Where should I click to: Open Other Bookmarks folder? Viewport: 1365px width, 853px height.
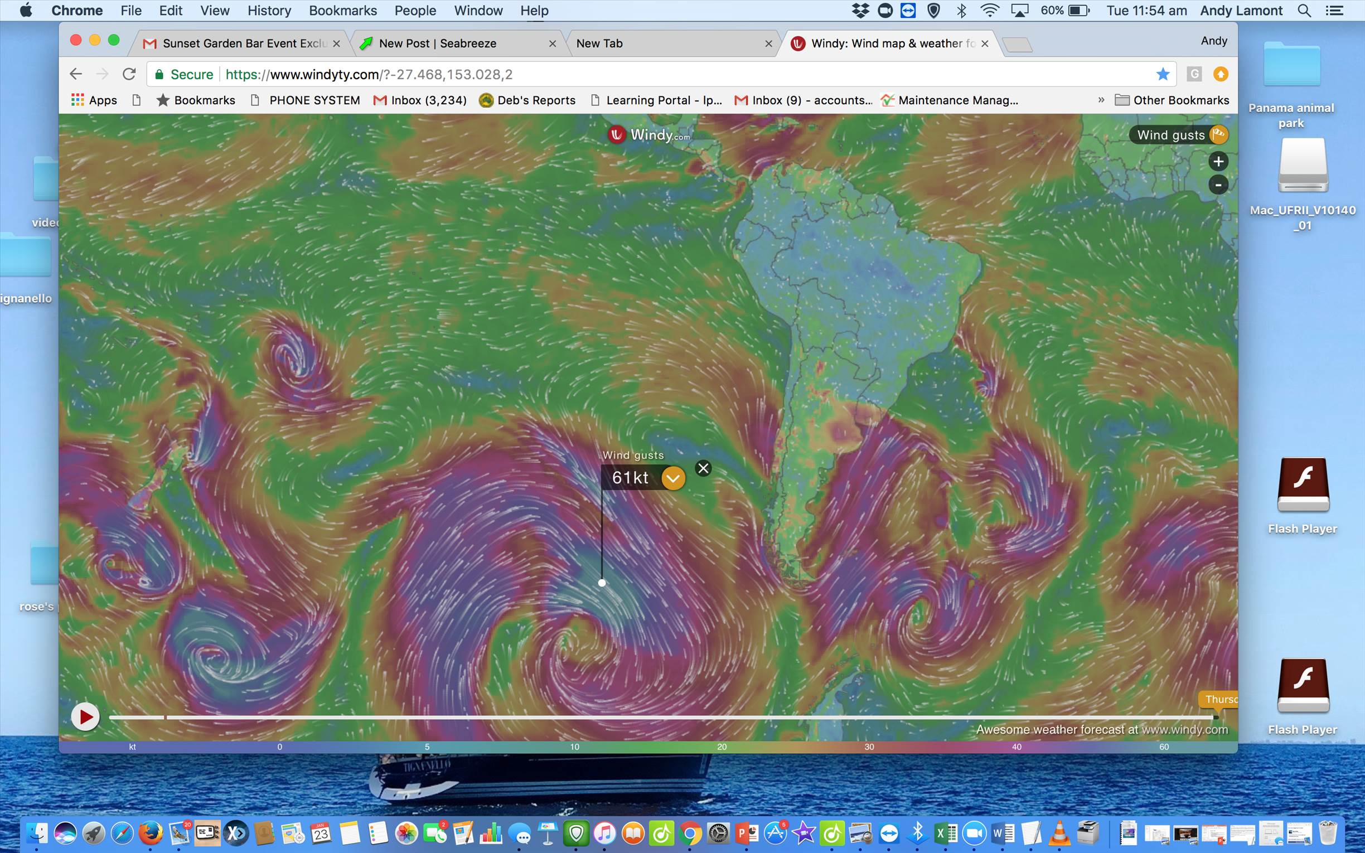tap(1172, 100)
